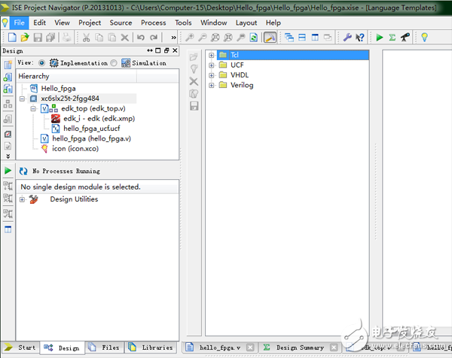The width and height of the screenshot is (452, 358).
Task: Click the light bulb icon in the main toolbar
Action: 424,37
